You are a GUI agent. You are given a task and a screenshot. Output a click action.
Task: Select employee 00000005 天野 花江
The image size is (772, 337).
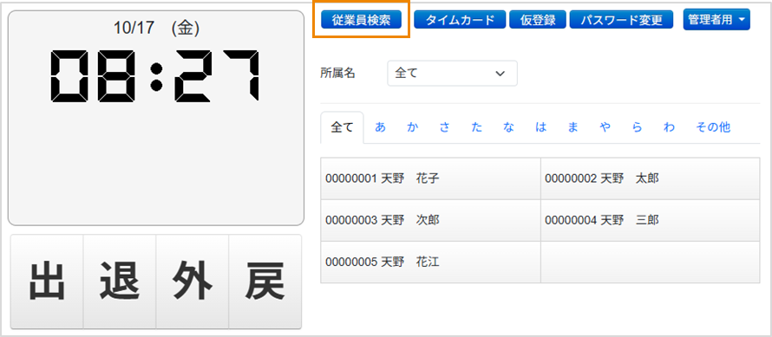pyautogui.click(x=430, y=262)
